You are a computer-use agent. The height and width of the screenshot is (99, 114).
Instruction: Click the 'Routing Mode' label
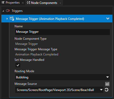[x=24, y=71]
